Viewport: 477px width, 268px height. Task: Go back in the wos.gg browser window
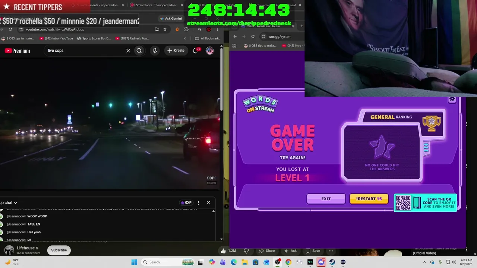[235, 36]
